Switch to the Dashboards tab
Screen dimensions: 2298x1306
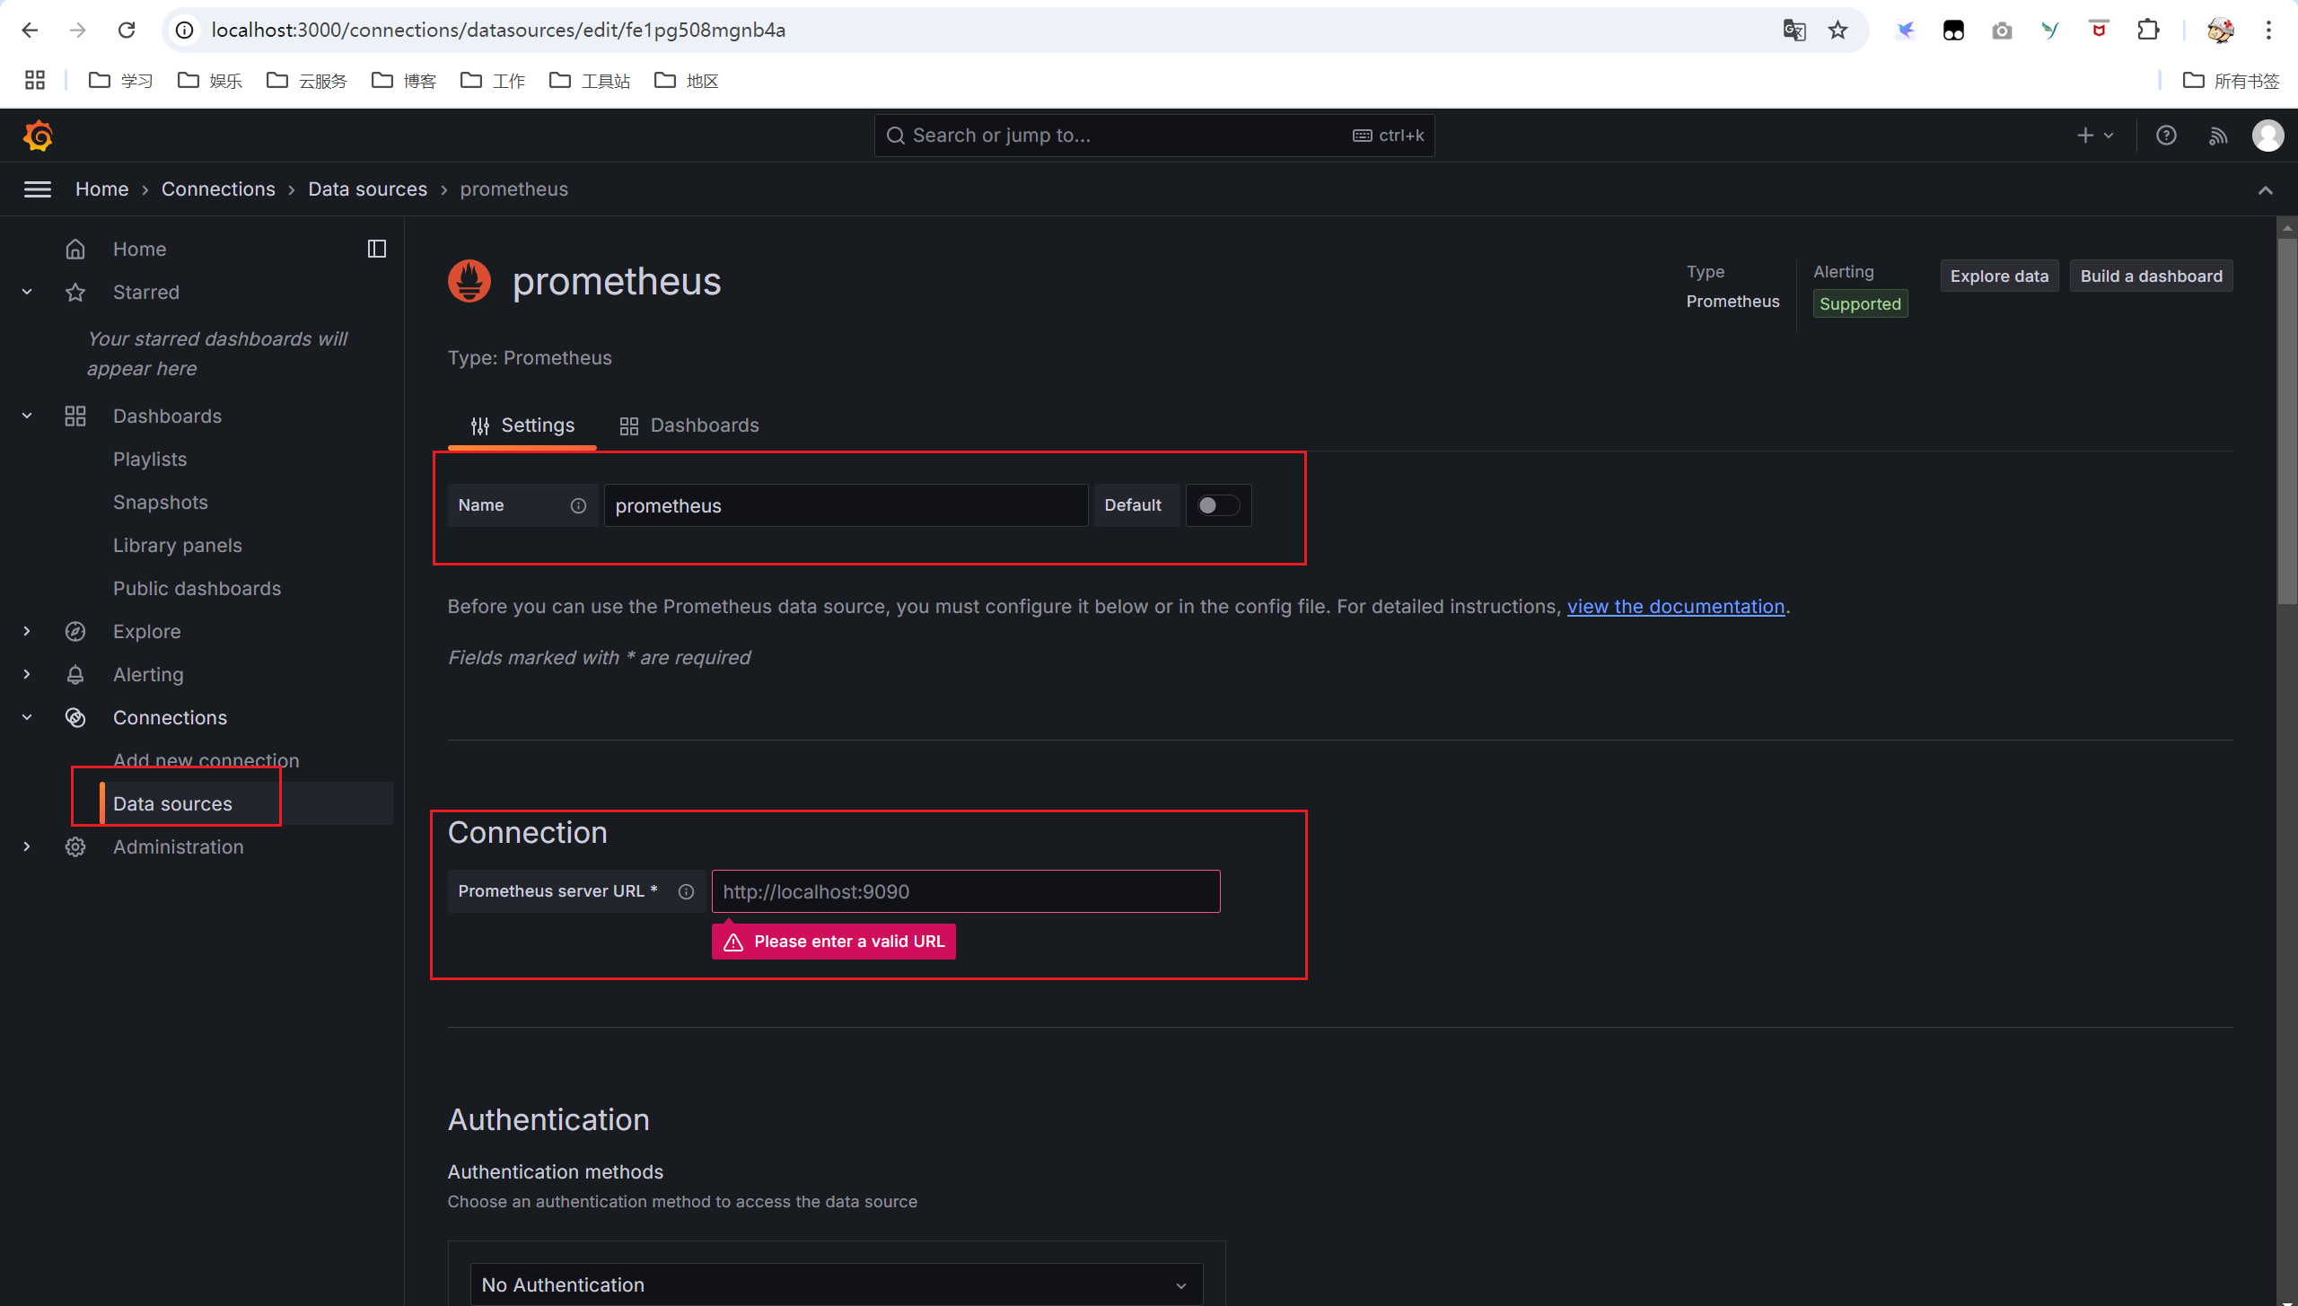click(x=689, y=425)
